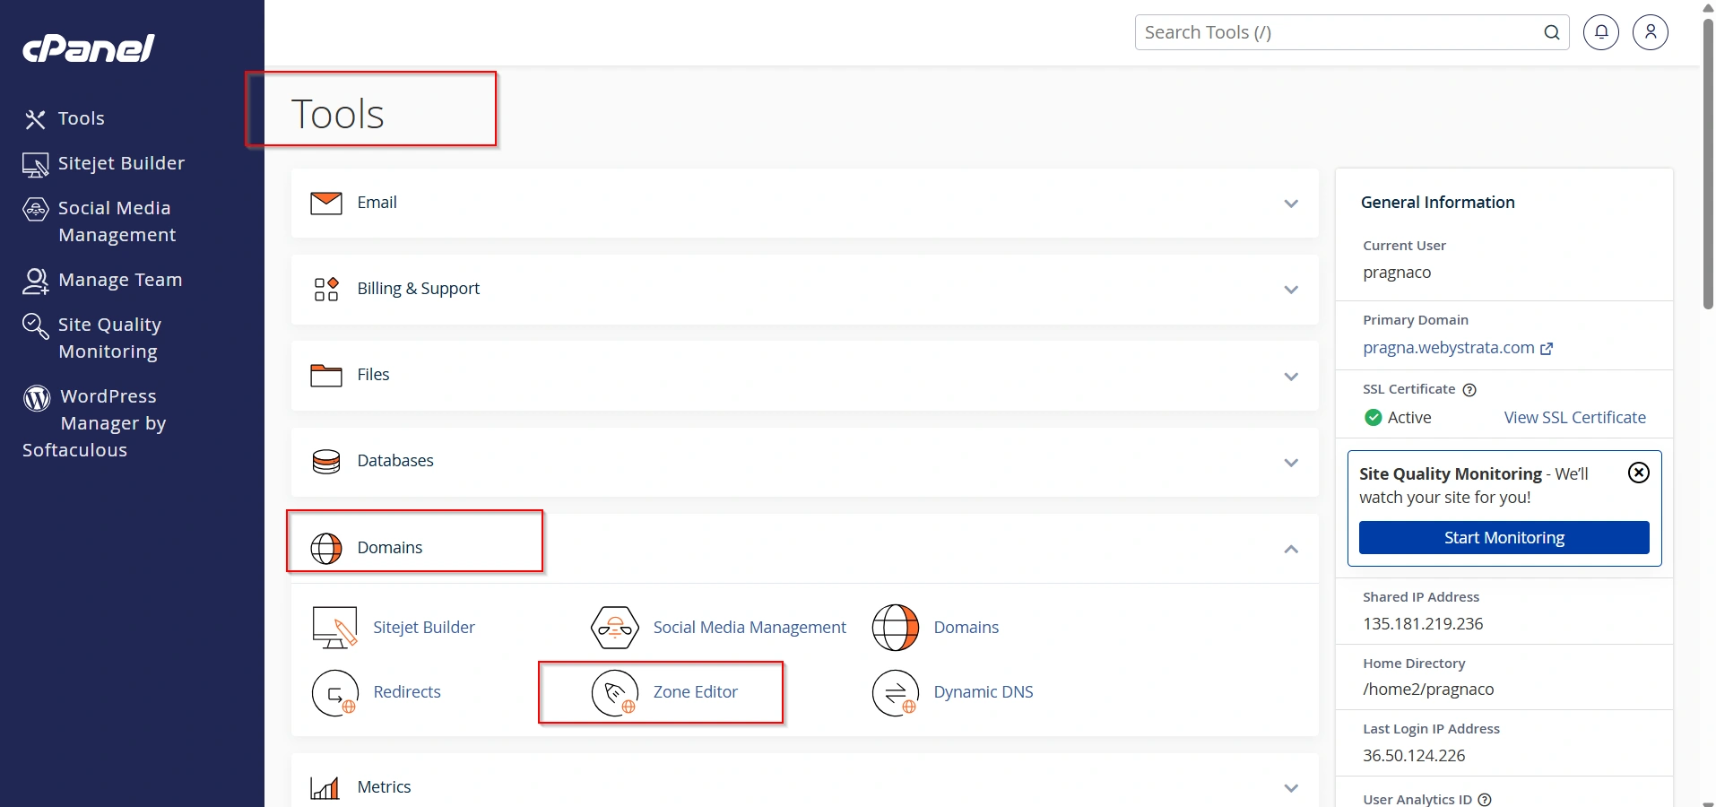
Task: Select Manage Team in the sidebar menu
Action: [x=120, y=280]
